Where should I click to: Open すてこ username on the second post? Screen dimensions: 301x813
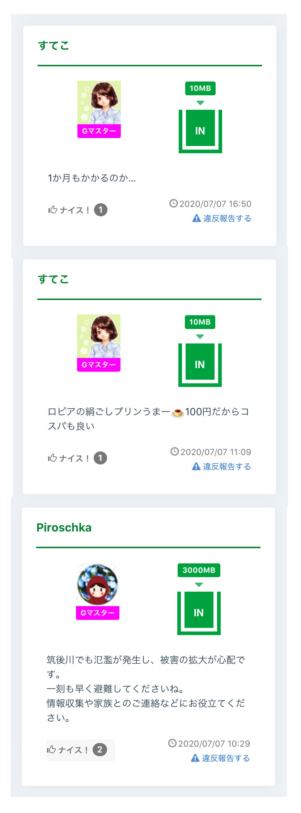53,279
